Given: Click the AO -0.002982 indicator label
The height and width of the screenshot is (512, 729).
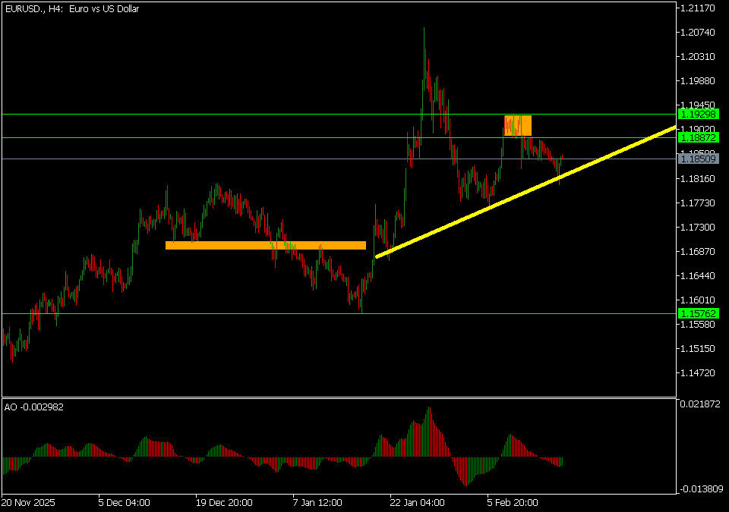Looking at the screenshot, I should [x=34, y=407].
